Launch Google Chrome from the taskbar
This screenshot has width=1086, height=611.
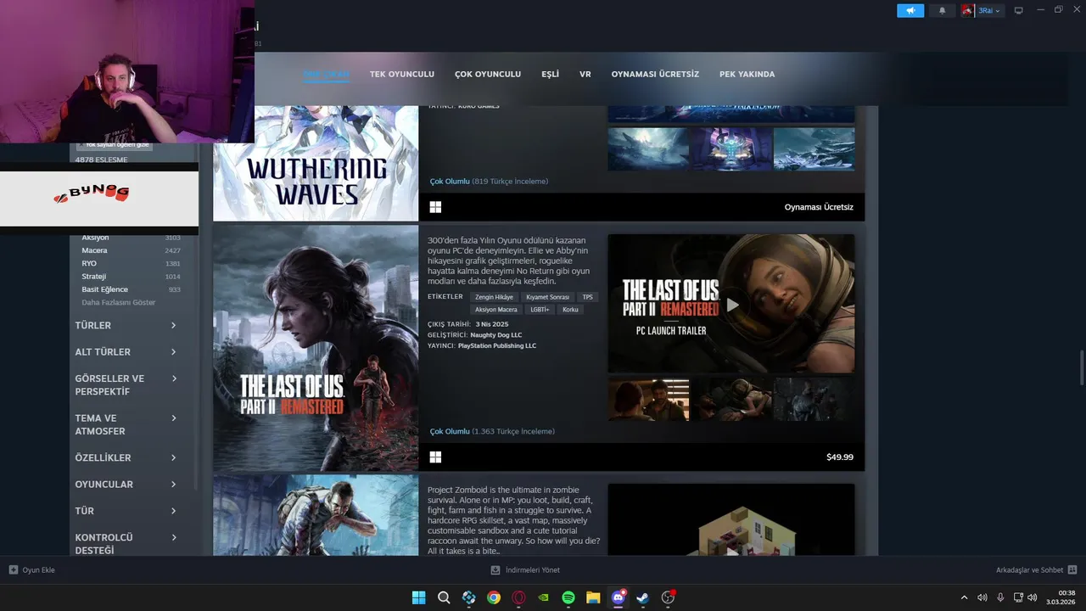pyautogui.click(x=494, y=597)
